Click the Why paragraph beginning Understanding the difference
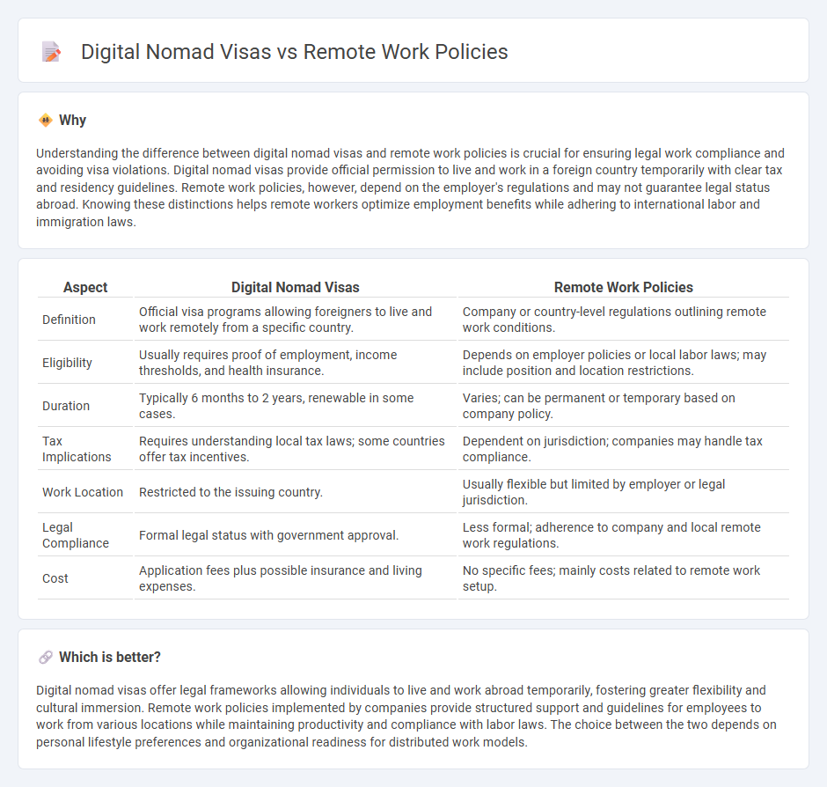Image resolution: width=827 pixels, height=787 pixels. click(x=410, y=188)
